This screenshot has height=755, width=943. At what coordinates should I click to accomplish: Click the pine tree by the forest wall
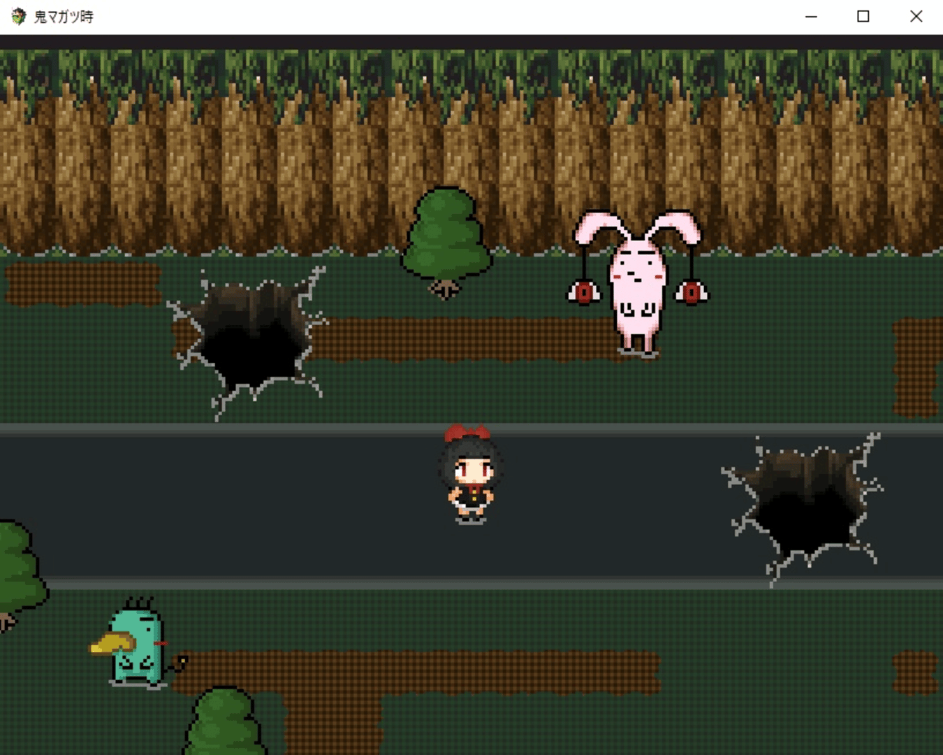pyautogui.click(x=446, y=238)
